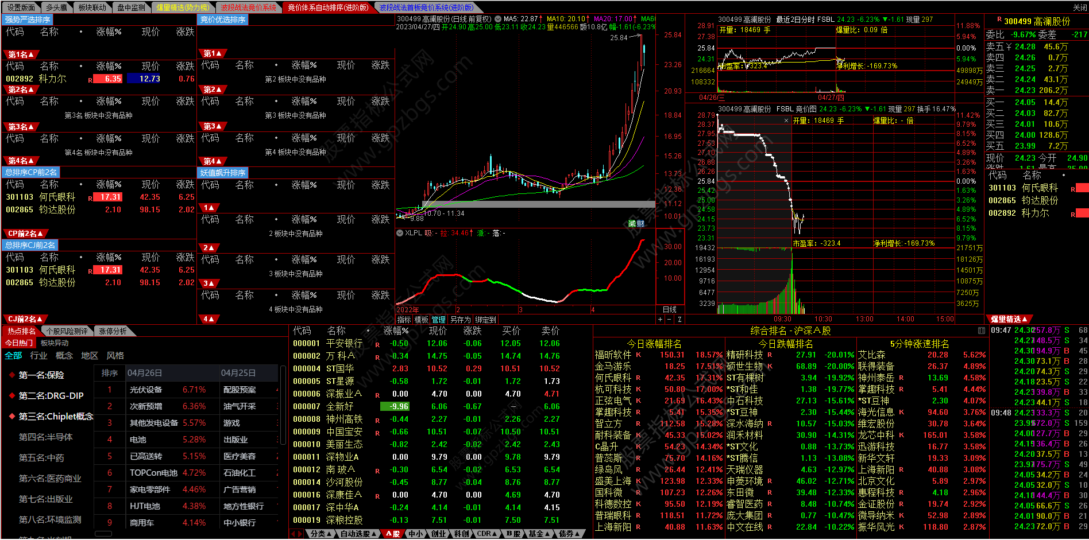The height and width of the screenshot is (540, 1089).
Task: Open the indicator dropdown beside 高澜股份(日线,前复权)
Action: click(497, 19)
